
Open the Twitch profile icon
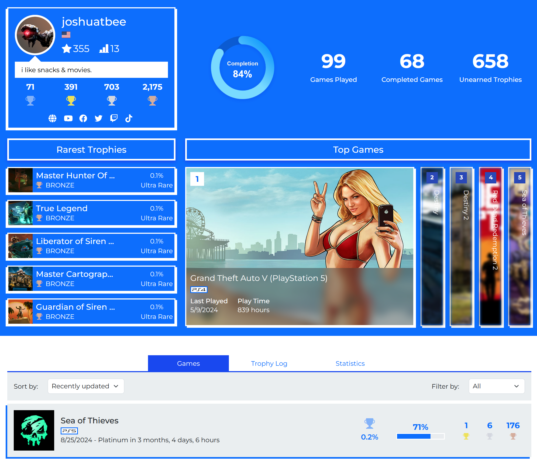click(114, 119)
